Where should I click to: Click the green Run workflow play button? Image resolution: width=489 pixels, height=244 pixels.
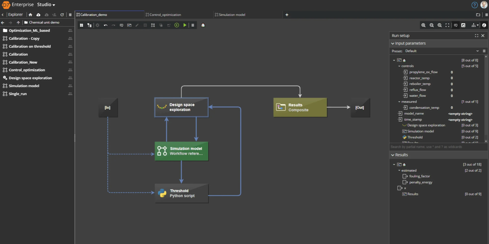click(185, 25)
